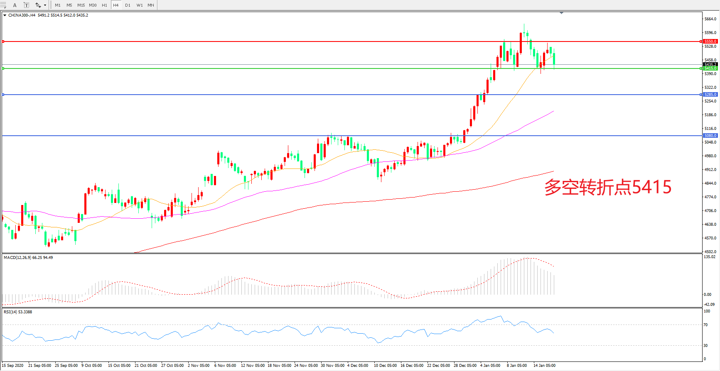Click the active H4 timeframe button
This screenshot has height=371, width=720.
tap(116, 5)
